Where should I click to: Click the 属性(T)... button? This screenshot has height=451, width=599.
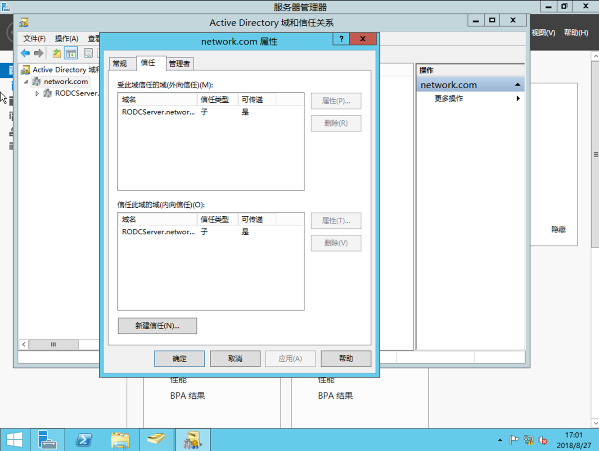[x=336, y=221]
